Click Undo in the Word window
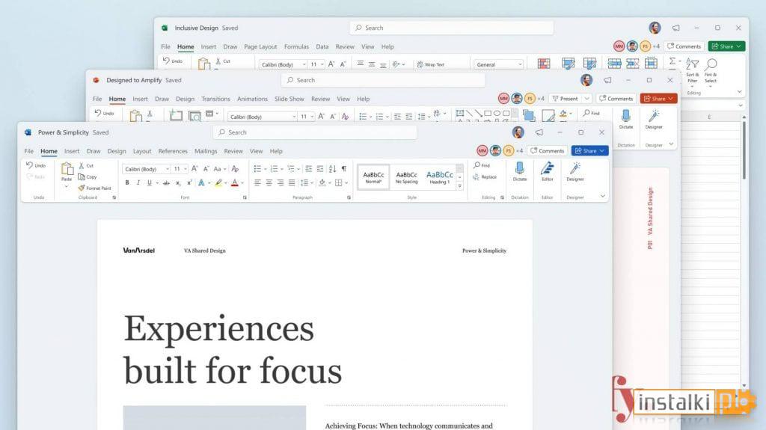This screenshot has width=766, height=430. click(x=36, y=165)
